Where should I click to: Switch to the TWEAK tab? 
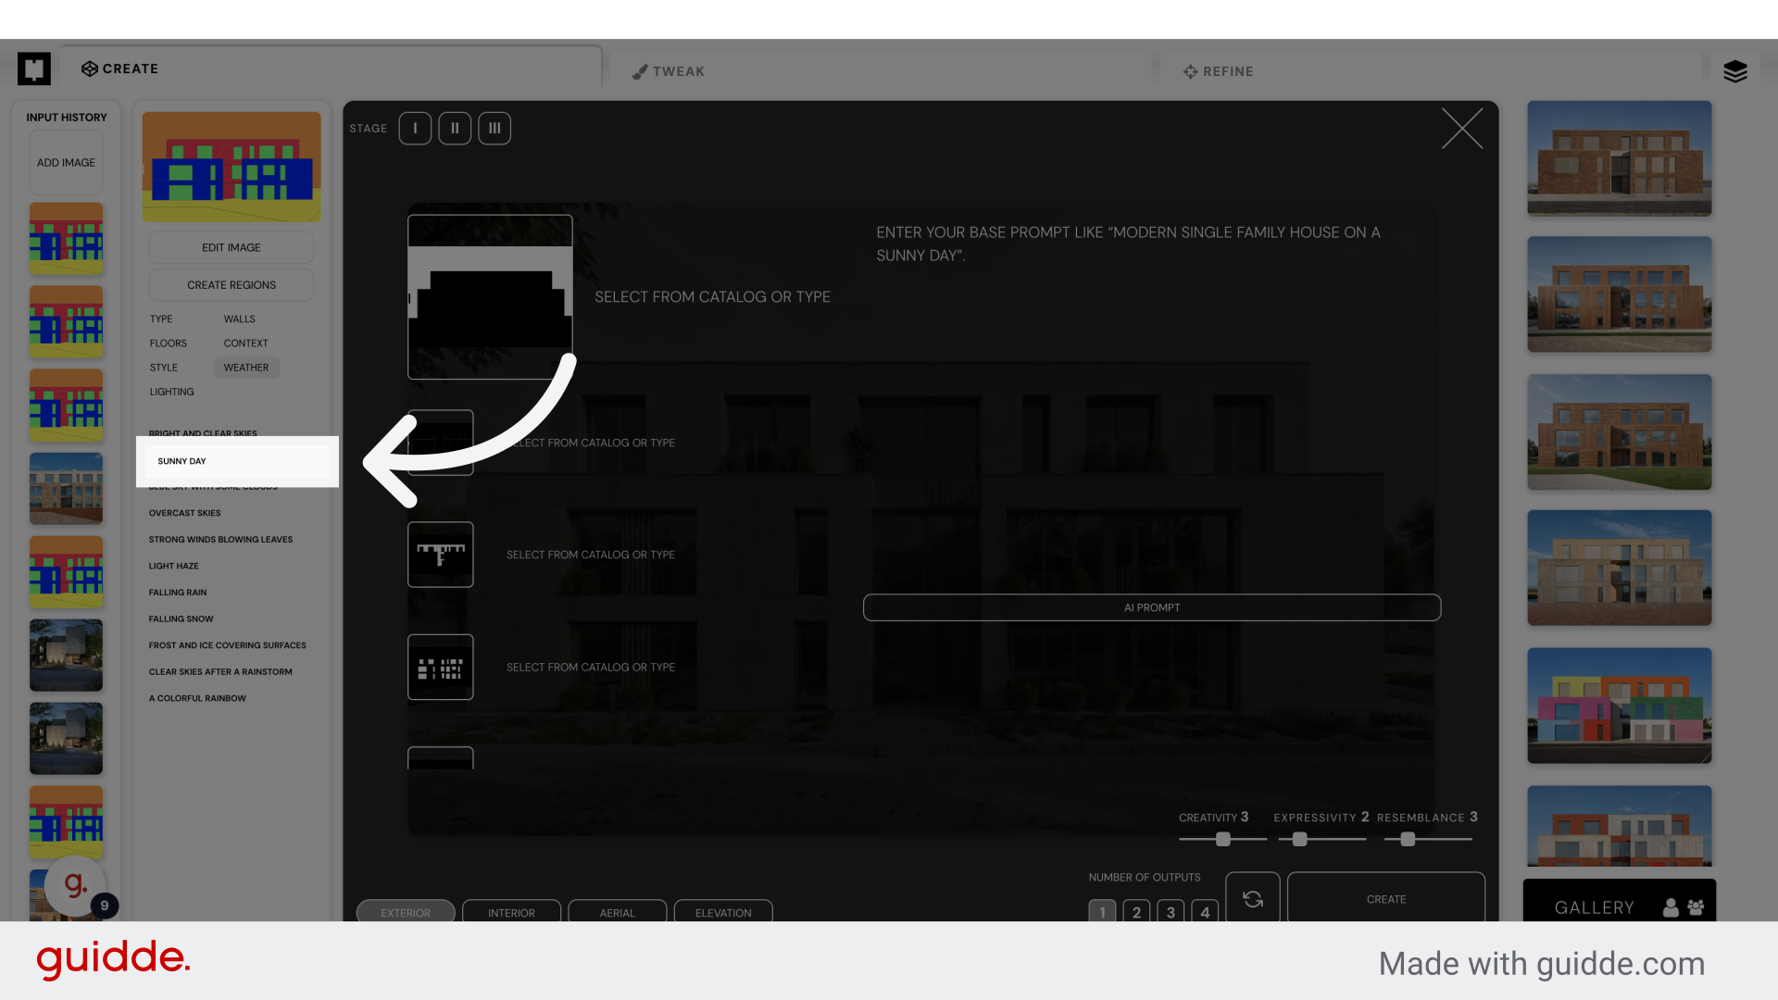[669, 71]
